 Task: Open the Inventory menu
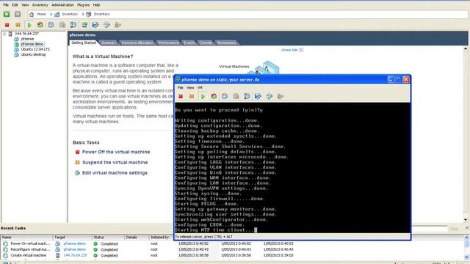40,5
